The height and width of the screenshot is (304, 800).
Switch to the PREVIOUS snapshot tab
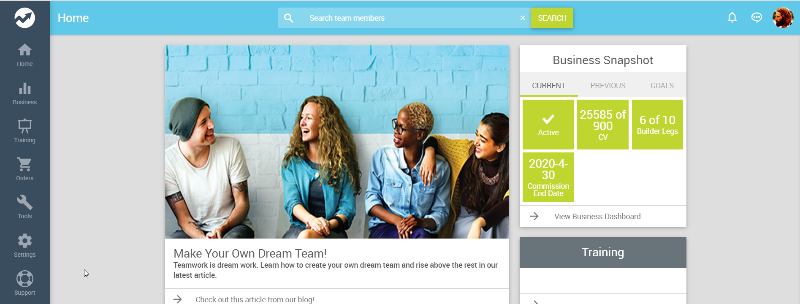click(607, 85)
